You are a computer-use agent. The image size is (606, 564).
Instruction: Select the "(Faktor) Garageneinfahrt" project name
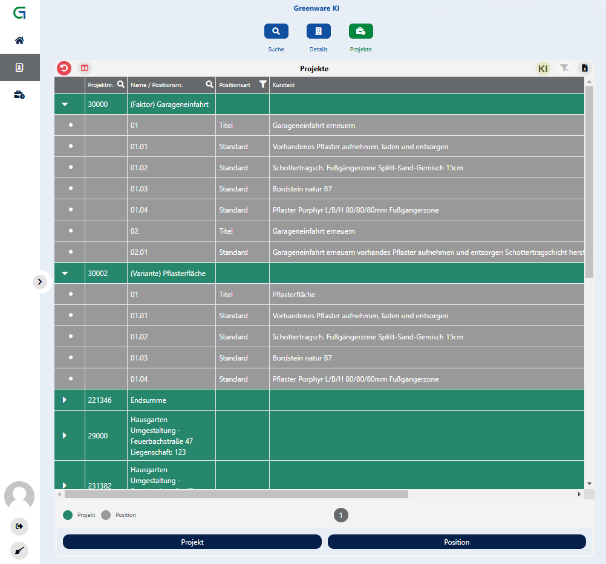click(x=169, y=104)
